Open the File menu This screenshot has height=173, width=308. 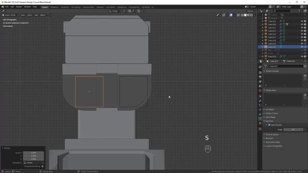coord(7,7)
